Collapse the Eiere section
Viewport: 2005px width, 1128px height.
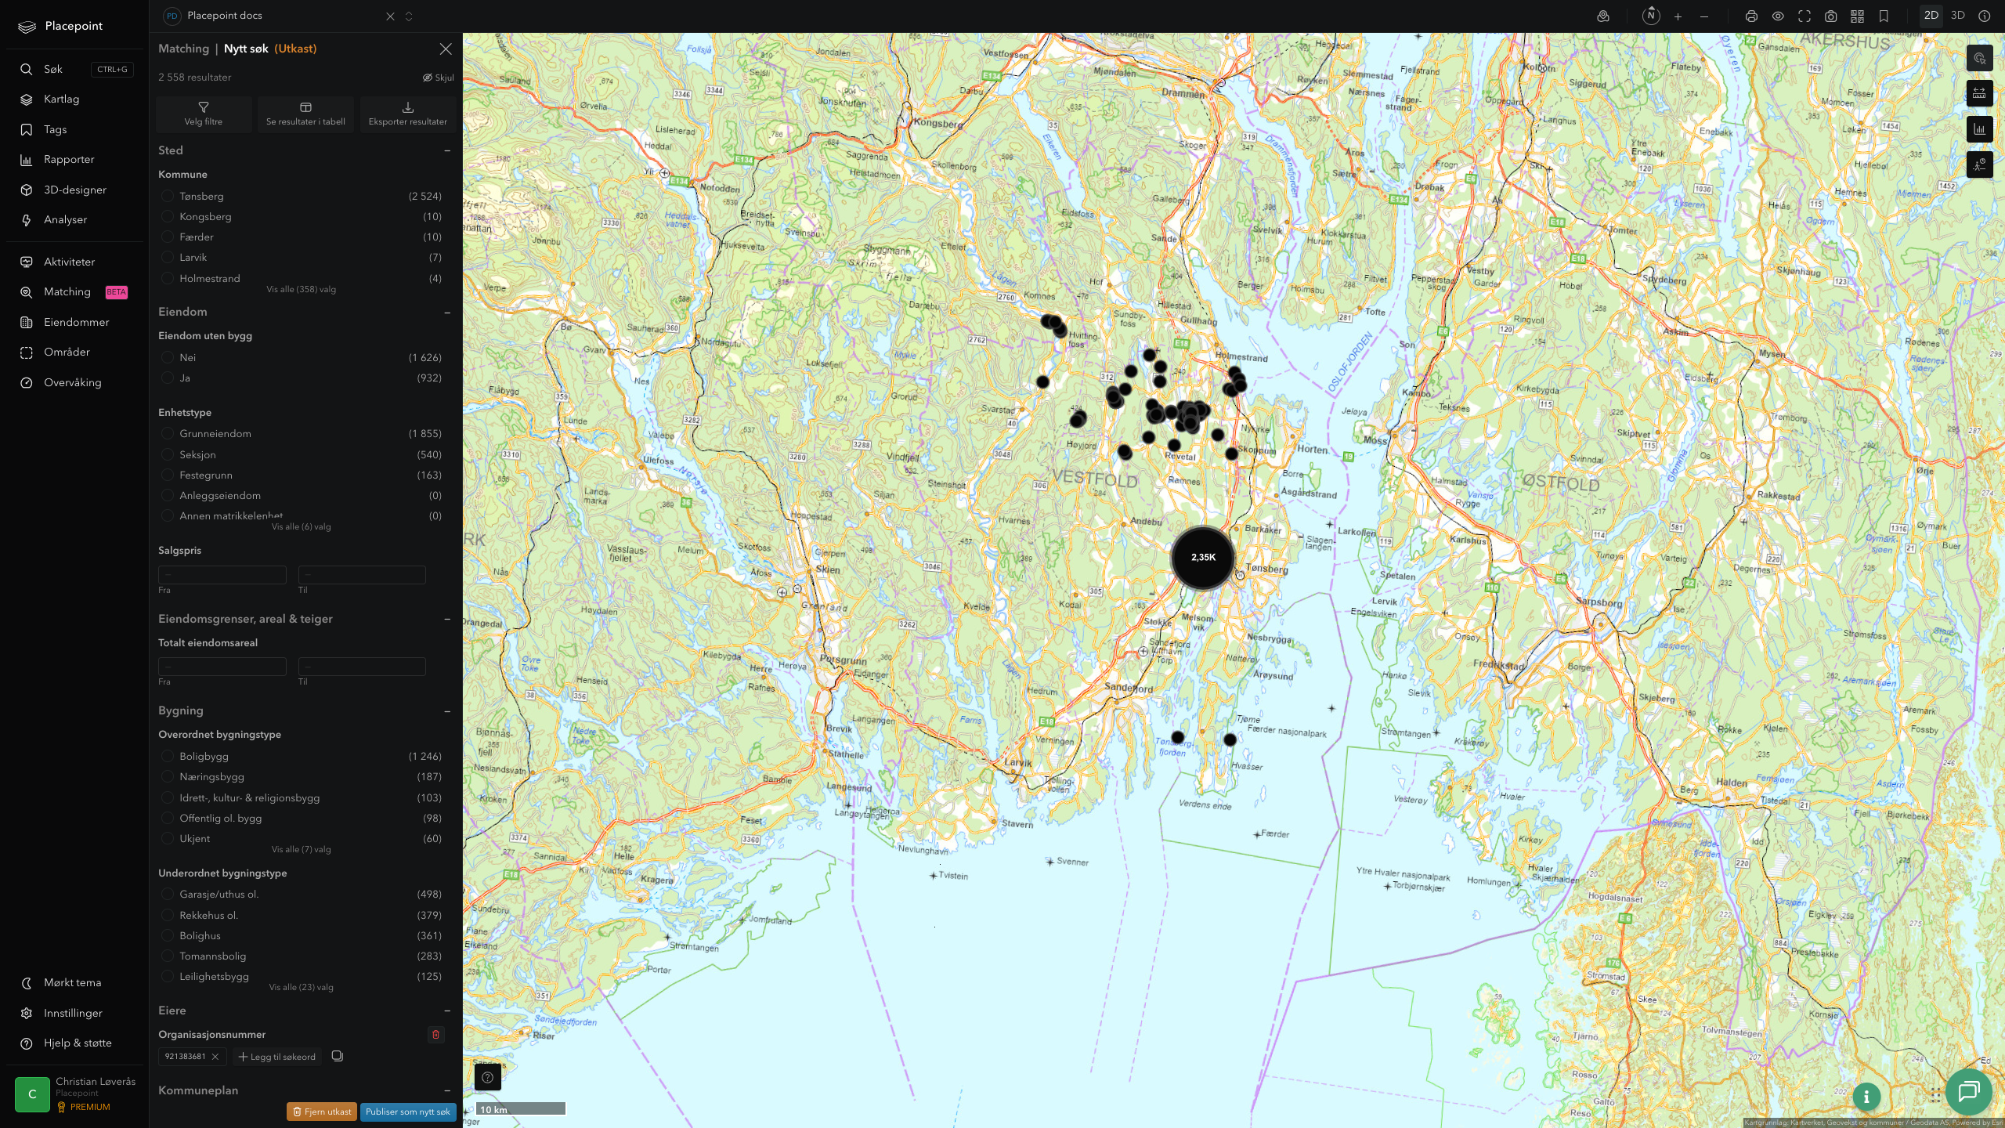click(447, 1011)
